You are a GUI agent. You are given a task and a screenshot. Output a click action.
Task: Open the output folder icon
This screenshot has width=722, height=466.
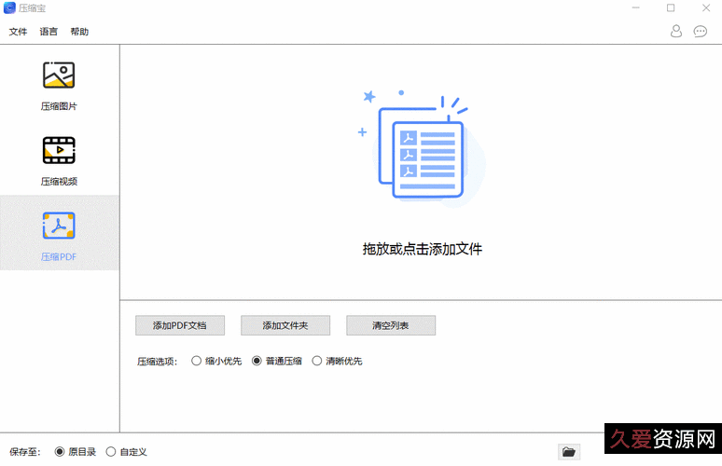click(x=569, y=452)
